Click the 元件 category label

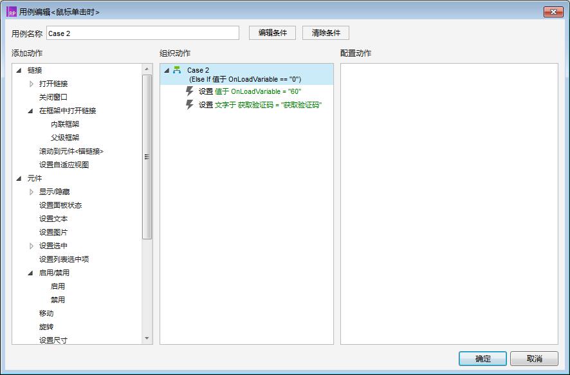point(35,178)
